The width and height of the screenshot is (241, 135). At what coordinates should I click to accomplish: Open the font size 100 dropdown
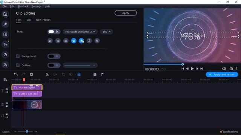click(x=107, y=32)
